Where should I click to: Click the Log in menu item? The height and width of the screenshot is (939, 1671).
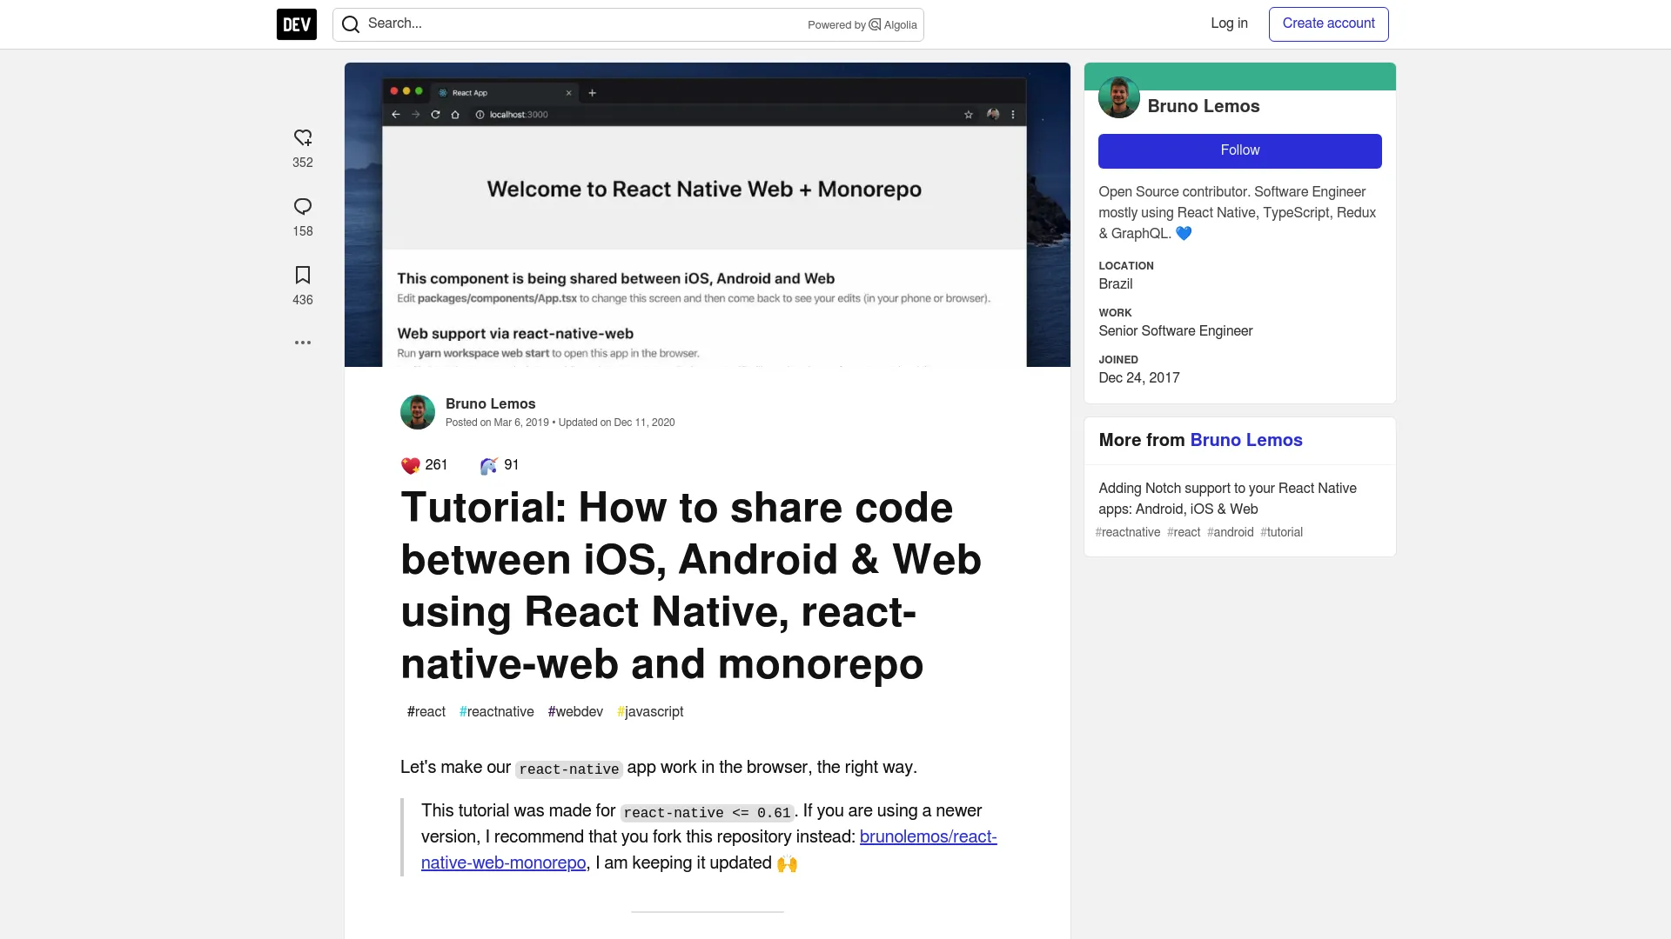click(x=1229, y=23)
